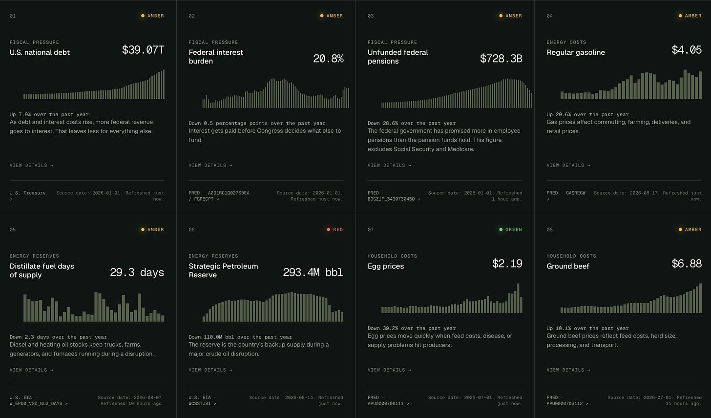The width and height of the screenshot is (711, 418).
Task: Open View Details for Federal interest burden
Action: tap(210, 166)
